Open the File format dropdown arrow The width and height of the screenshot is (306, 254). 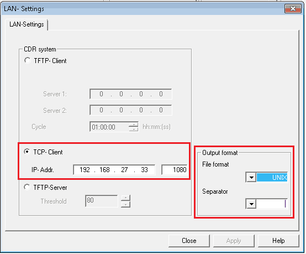pyautogui.click(x=251, y=178)
